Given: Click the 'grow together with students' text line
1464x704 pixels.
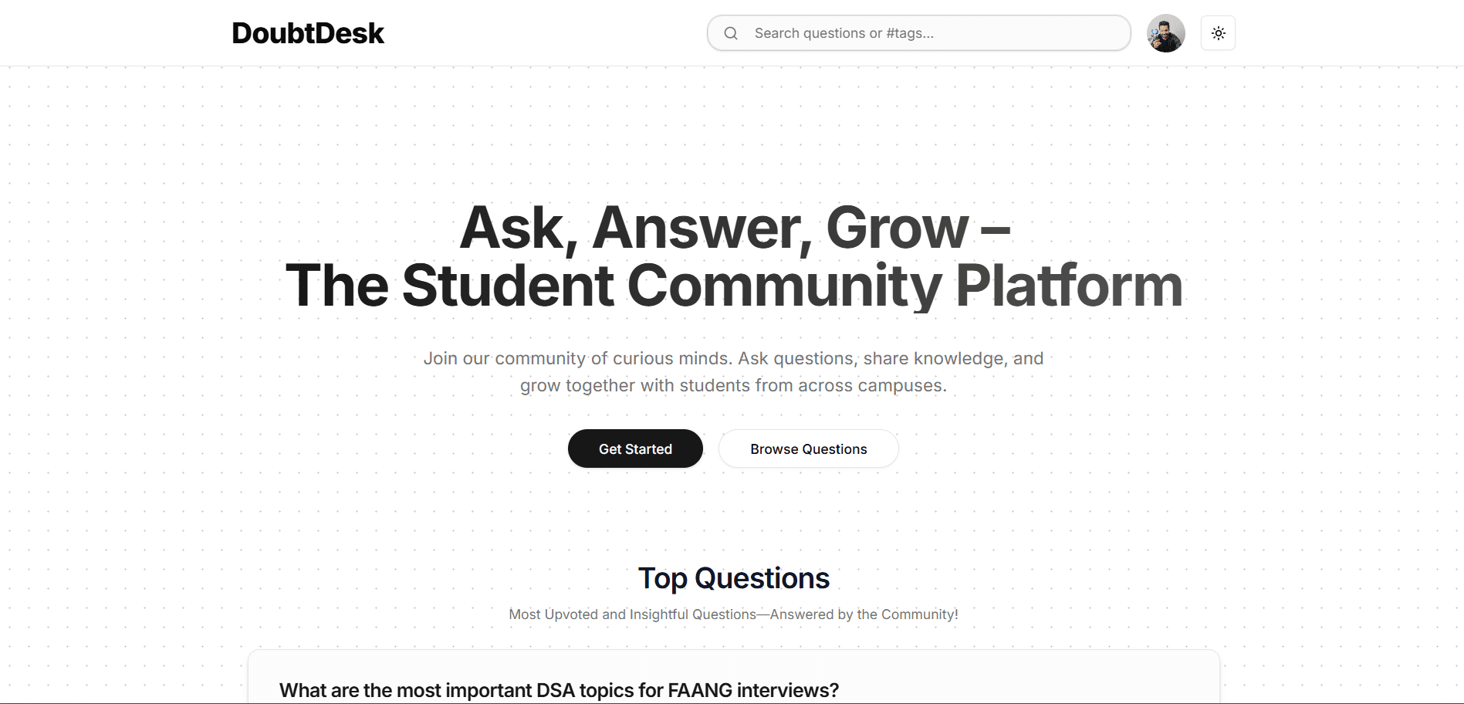Looking at the screenshot, I should coord(733,385).
